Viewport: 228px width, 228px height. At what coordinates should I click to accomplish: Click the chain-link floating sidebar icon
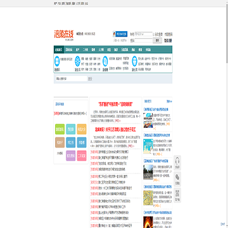pos(177,179)
